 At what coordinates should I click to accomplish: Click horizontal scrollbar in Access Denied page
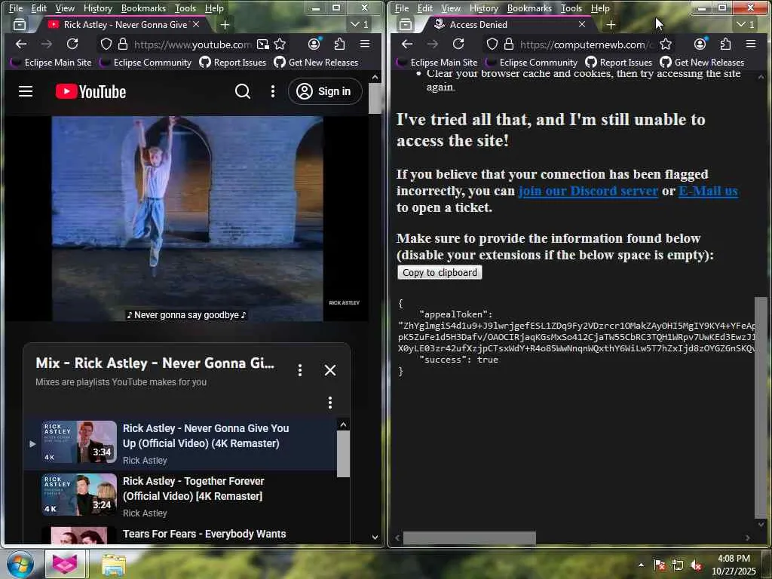pyautogui.click(x=470, y=538)
